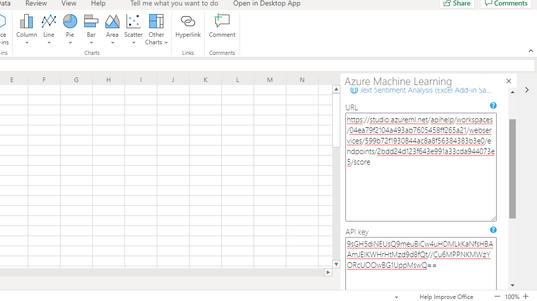Click the formula bar input
Image resolution: width=537 pixels, height=301 pixels.
(267, 65)
